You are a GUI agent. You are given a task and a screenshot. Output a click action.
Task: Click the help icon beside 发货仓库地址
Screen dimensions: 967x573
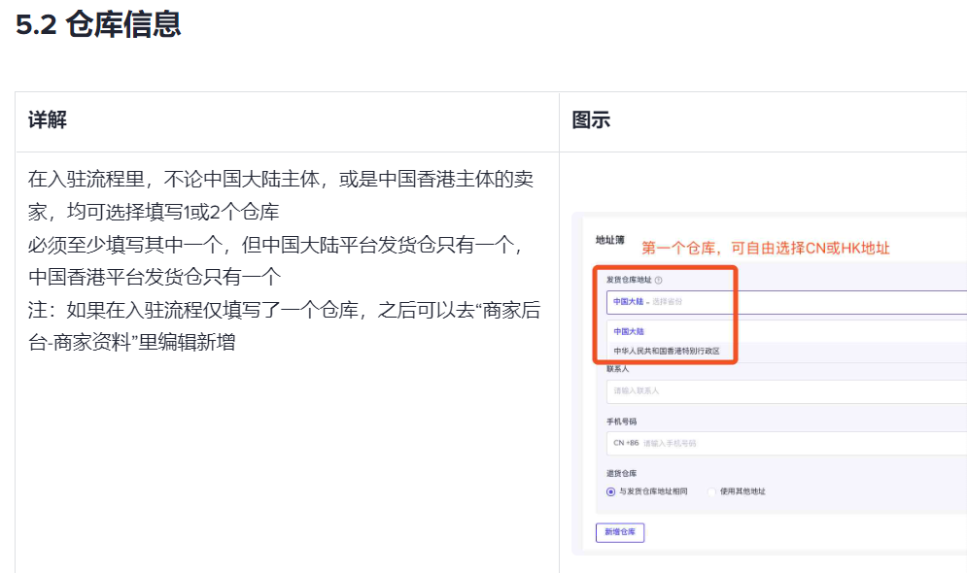point(658,281)
